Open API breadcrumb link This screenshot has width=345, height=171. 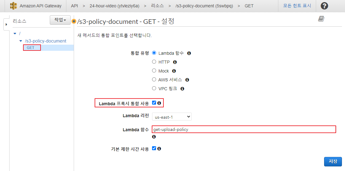point(74,6)
